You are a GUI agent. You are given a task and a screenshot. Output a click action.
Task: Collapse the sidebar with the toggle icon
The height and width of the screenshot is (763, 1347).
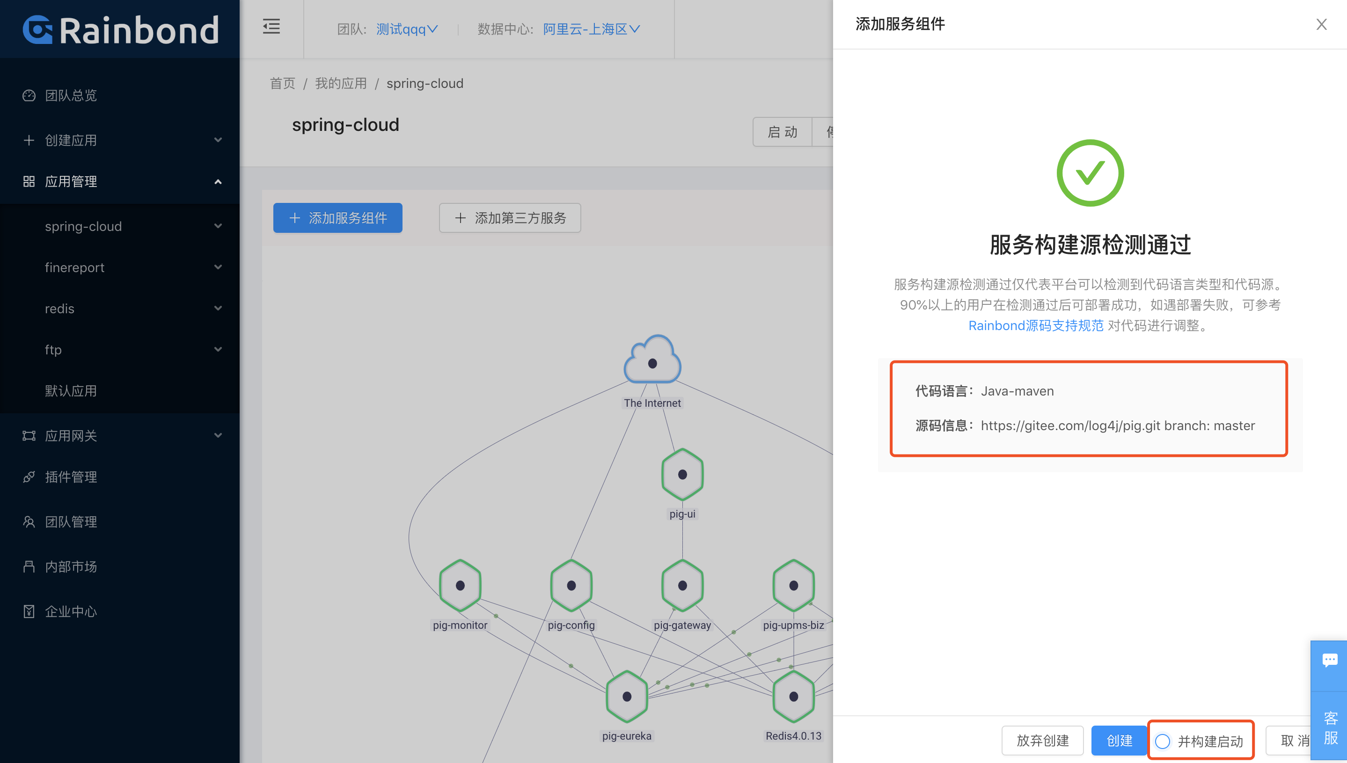pyautogui.click(x=271, y=27)
